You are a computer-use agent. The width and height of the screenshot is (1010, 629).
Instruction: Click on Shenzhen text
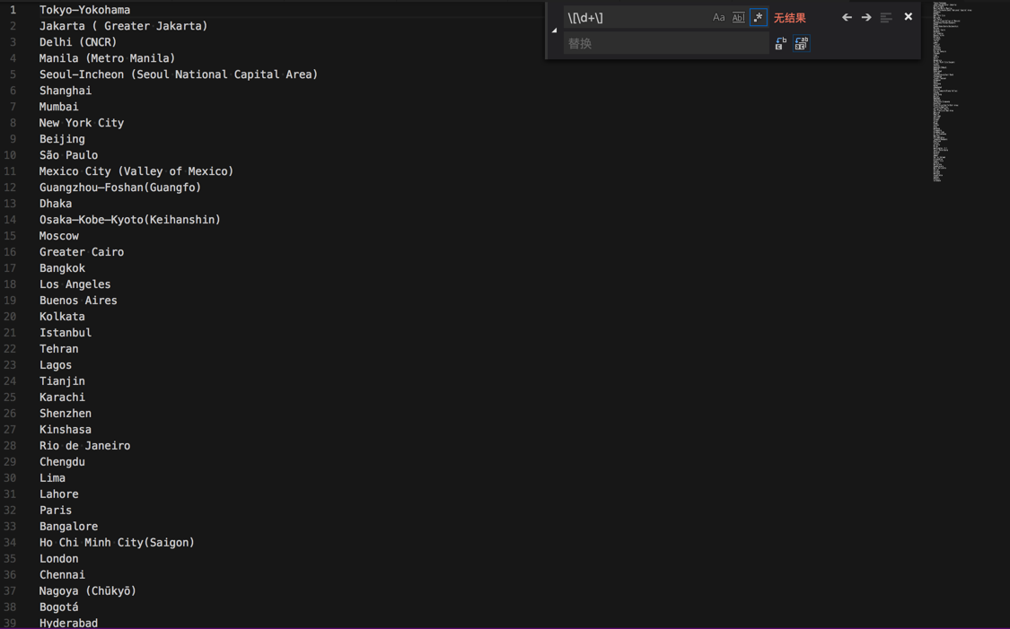pyautogui.click(x=65, y=413)
